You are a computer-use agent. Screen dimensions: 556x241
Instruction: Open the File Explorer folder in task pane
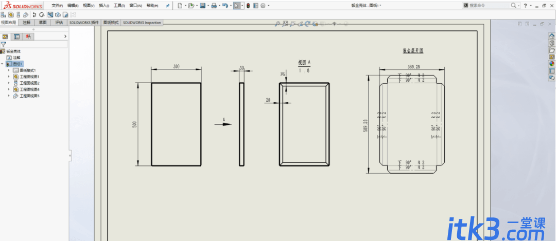coord(552,50)
